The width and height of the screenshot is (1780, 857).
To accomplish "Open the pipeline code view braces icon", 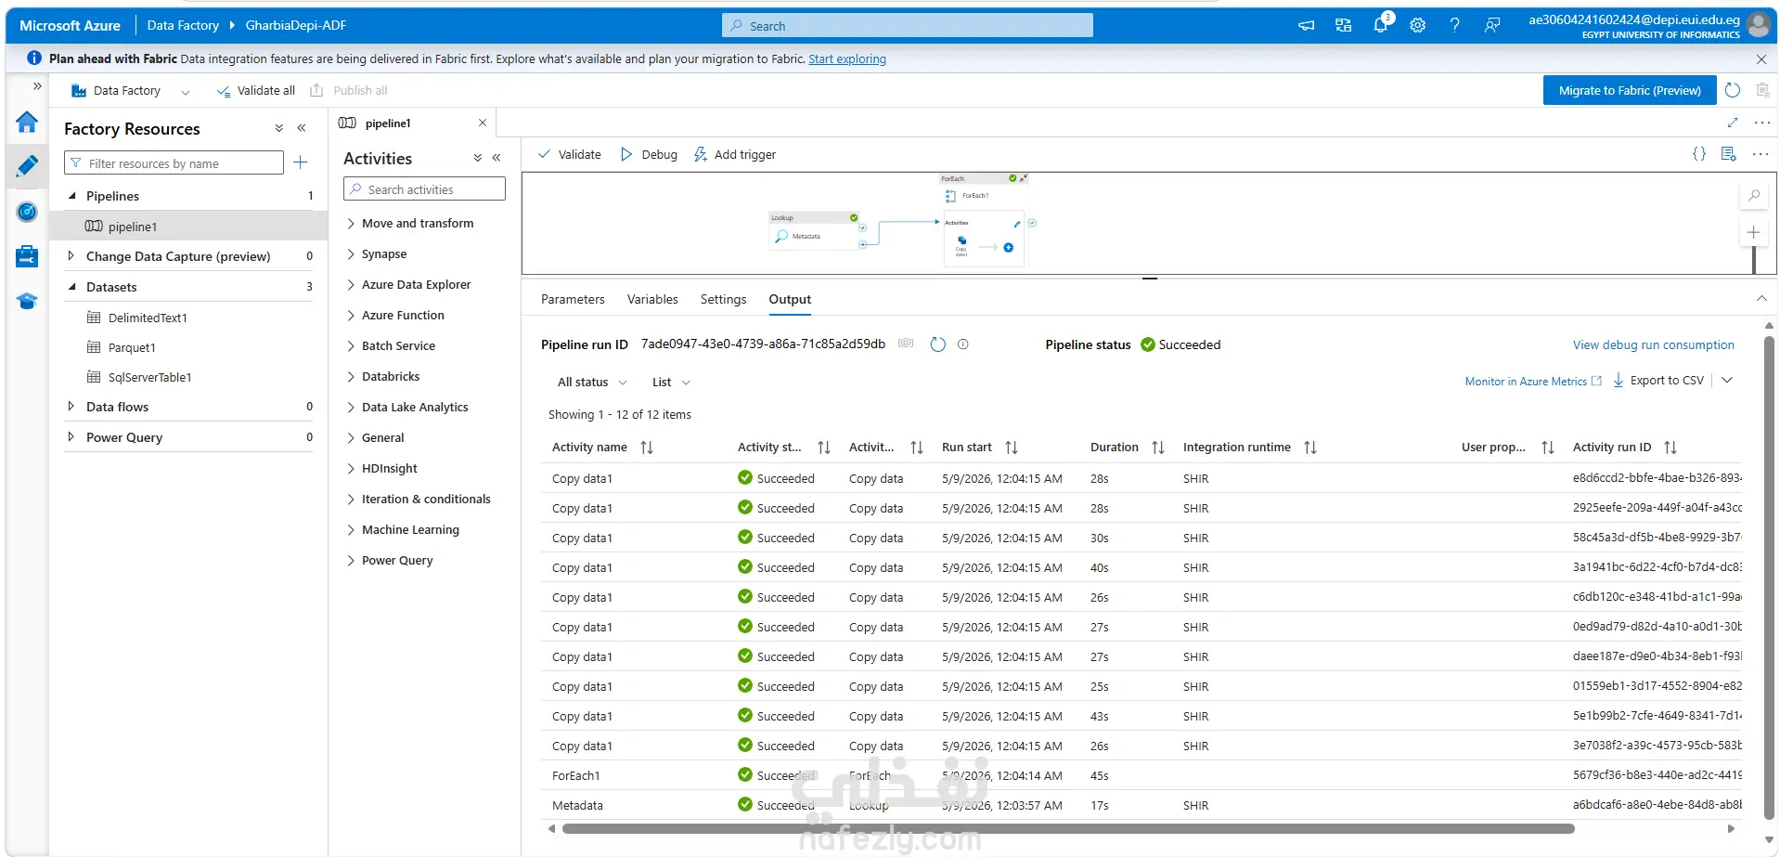I will pyautogui.click(x=1698, y=154).
